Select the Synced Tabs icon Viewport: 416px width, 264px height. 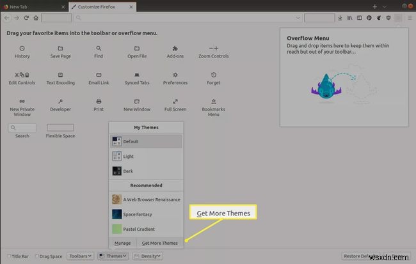click(x=137, y=75)
